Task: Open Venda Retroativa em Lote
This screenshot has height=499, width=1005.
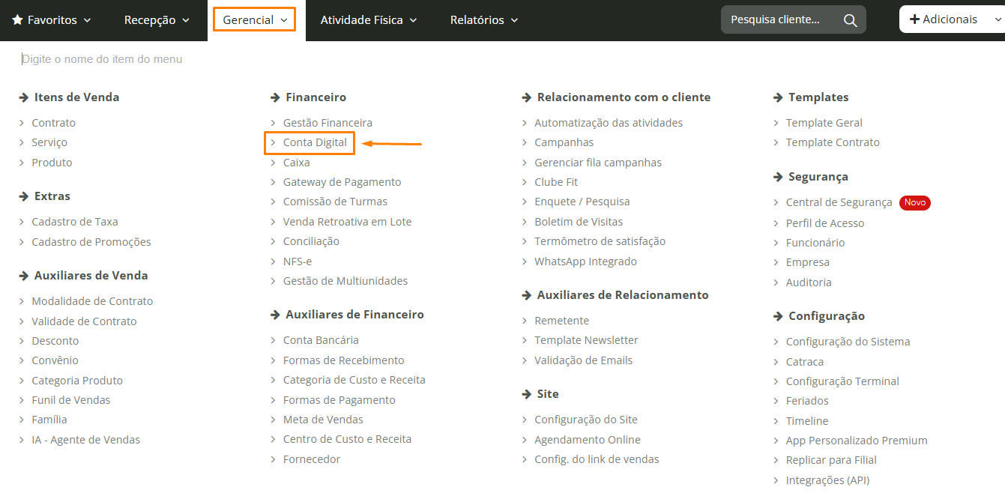Action: pos(347,222)
